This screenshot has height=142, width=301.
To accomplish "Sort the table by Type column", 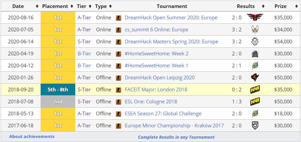I will coord(103,6).
